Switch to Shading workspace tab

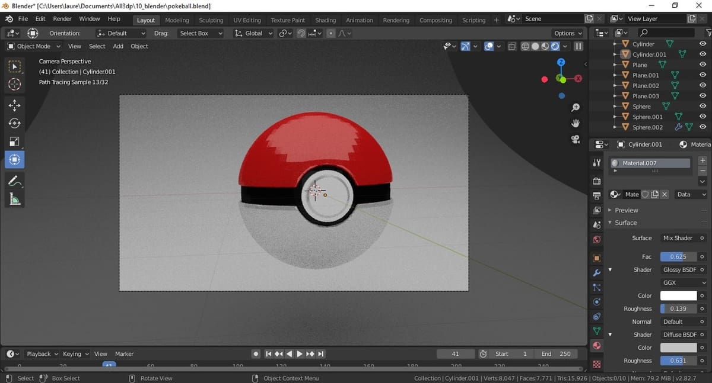point(325,20)
